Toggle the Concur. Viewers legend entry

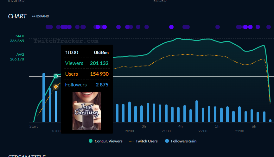pos(105,141)
